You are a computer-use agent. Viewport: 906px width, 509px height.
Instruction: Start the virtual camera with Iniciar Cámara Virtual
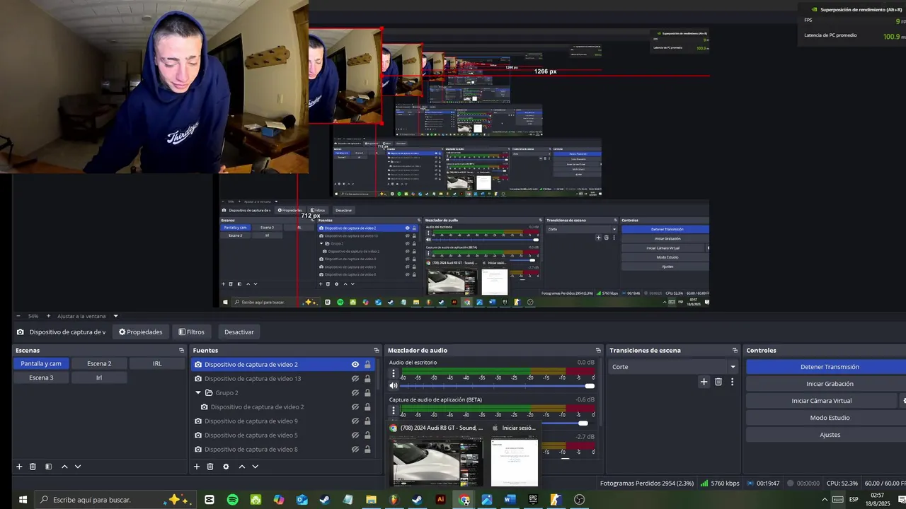tap(821, 401)
